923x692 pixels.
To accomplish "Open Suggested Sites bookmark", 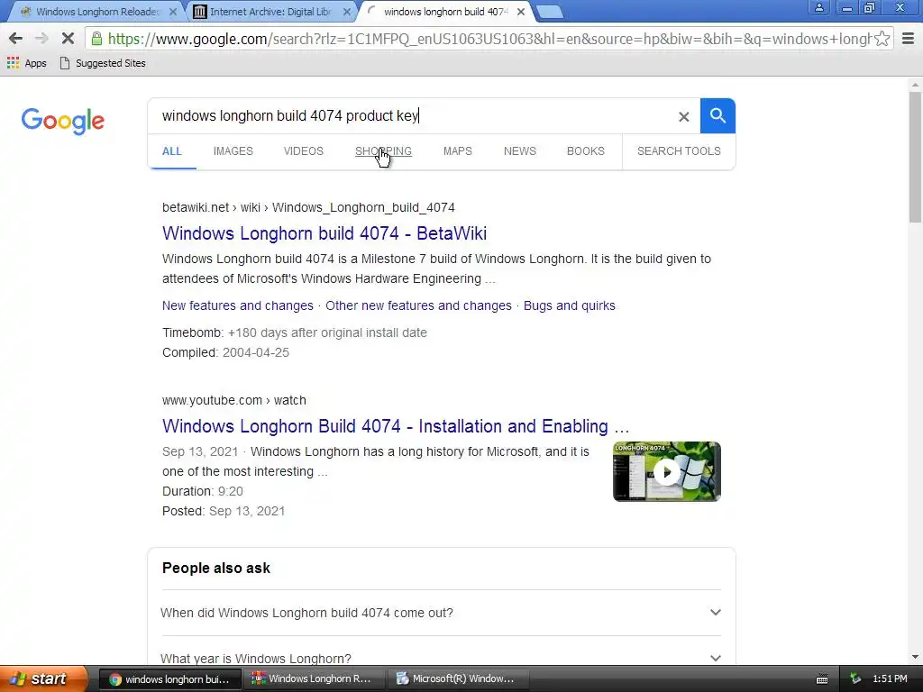I will (x=103, y=63).
